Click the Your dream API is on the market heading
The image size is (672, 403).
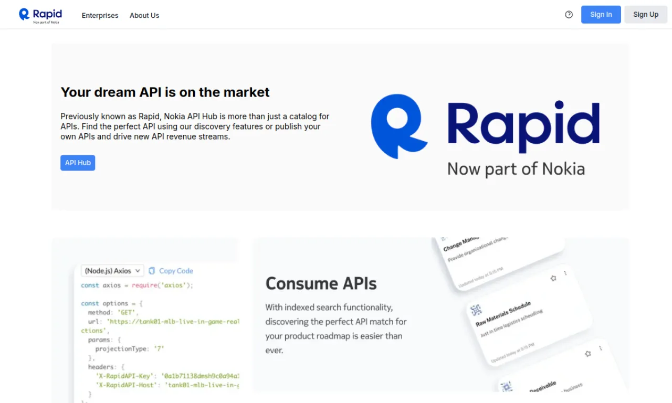pyautogui.click(x=165, y=92)
